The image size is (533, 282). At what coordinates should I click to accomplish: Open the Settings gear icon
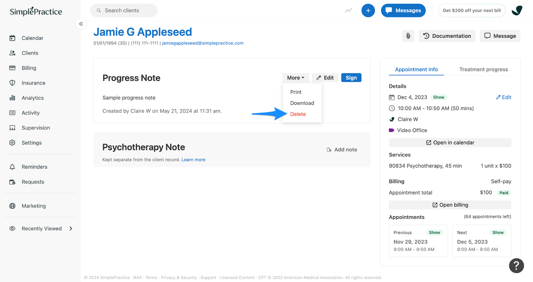click(12, 143)
